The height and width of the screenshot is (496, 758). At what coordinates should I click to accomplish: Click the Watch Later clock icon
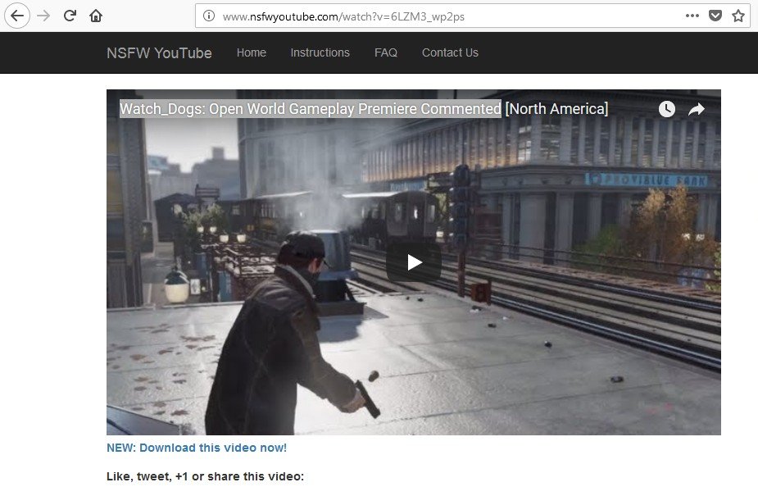[x=667, y=109]
